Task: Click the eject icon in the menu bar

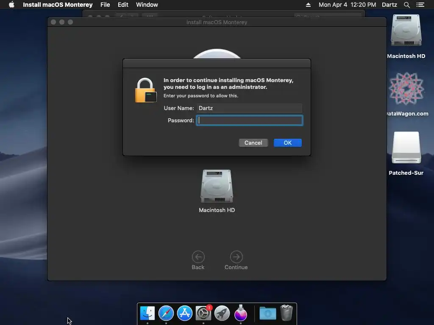Action: (308, 5)
